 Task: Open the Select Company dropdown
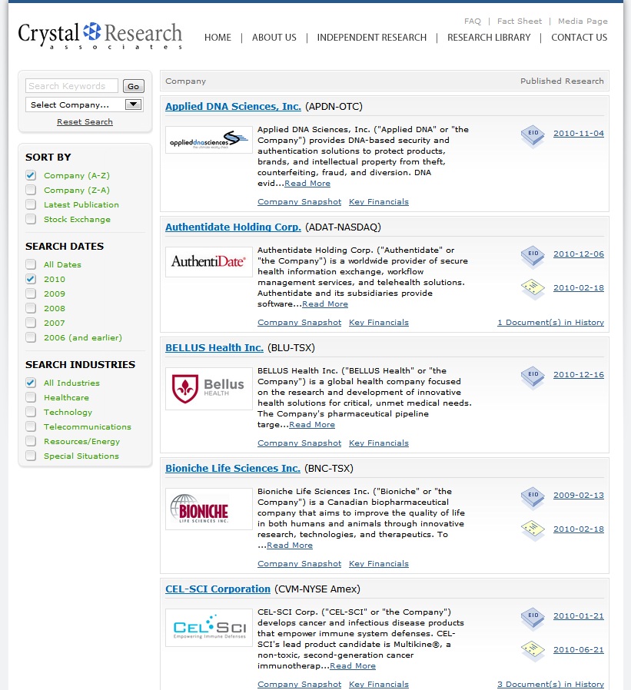pos(85,104)
